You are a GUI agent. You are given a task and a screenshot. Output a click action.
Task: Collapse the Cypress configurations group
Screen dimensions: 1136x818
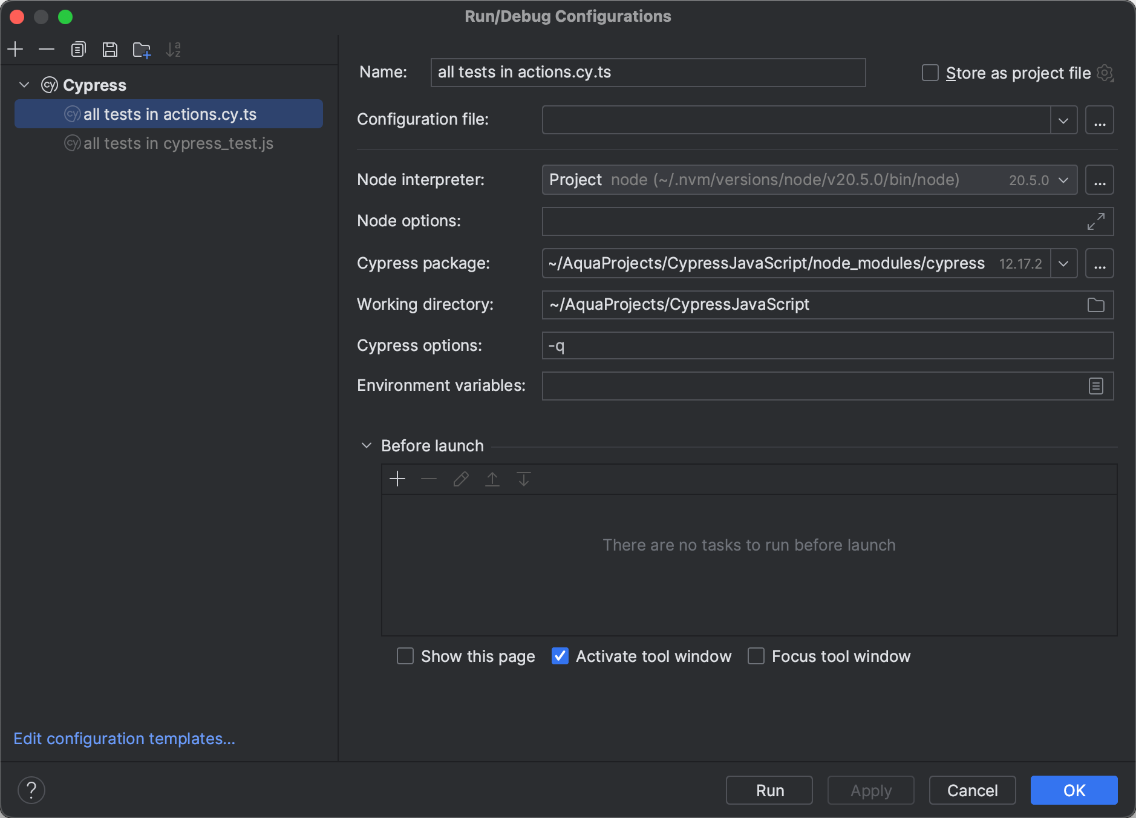click(24, 85)
